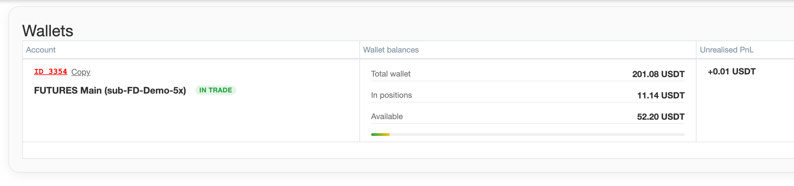The image size is (794, 186).
Task: Click the Total wallet row label
Action: pos(390,74)
